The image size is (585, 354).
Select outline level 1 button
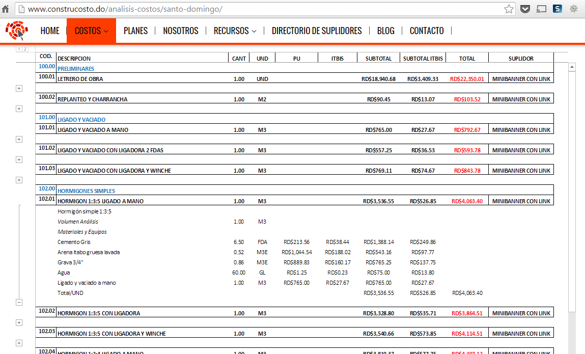point(19,49)
